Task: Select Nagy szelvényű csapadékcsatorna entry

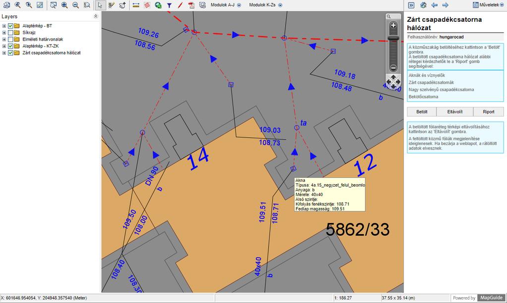Action: tap(441, 90)
